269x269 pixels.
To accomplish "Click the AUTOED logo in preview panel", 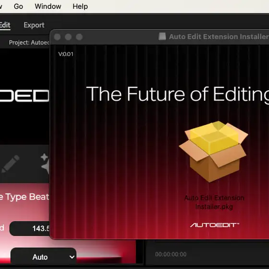I will tap(24, 96).
